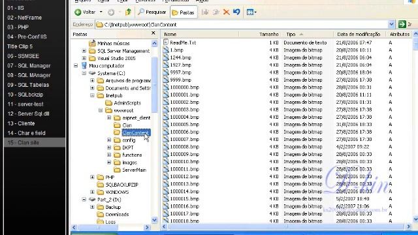
Task: Open chapter 10 - SQLbckzip
Action: click(x=25, y=94)
